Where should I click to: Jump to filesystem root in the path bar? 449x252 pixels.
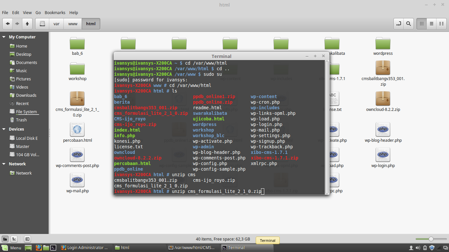pyautogui.click(x=42, y=24)
